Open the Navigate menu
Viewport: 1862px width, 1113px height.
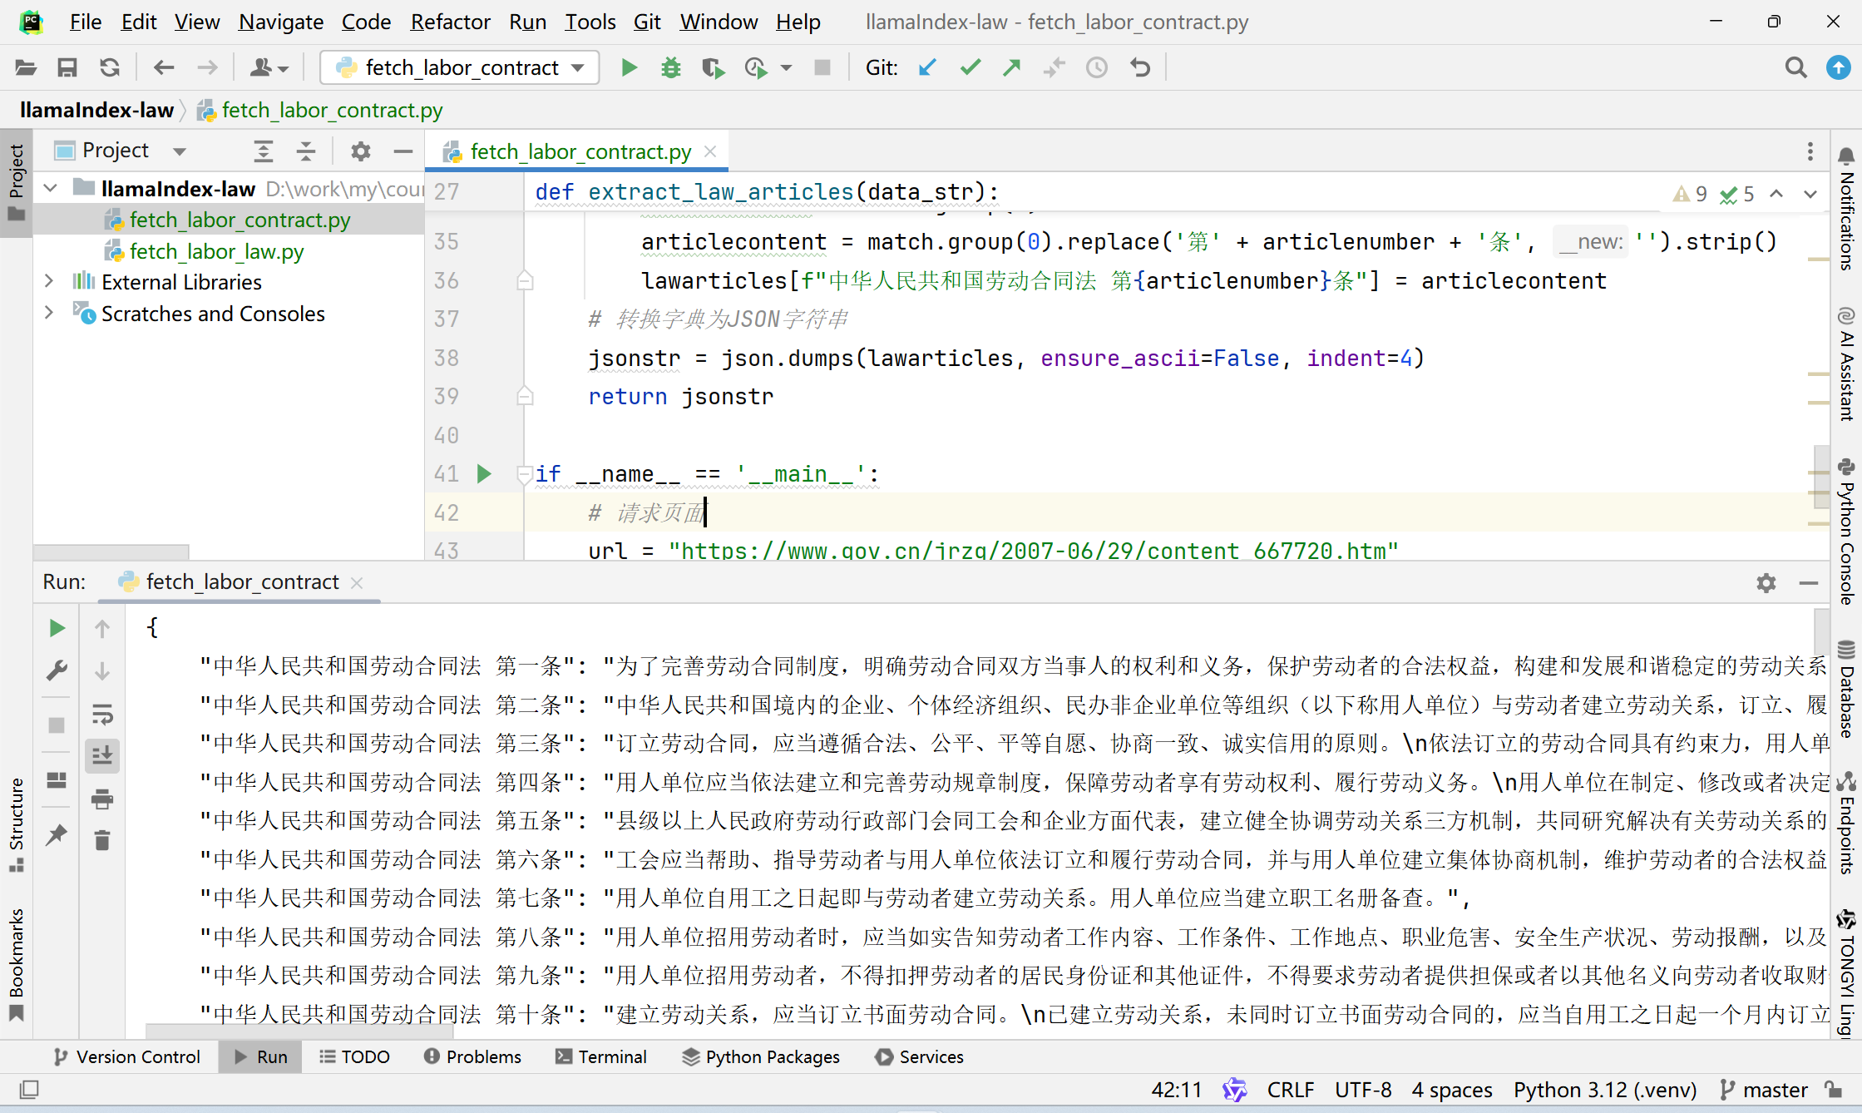281,22
